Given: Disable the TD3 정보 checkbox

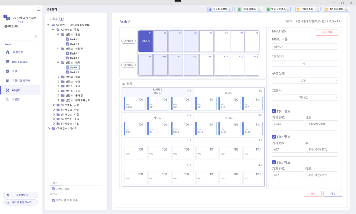Looking at the screenshot, I should click(x=274, y=162).
